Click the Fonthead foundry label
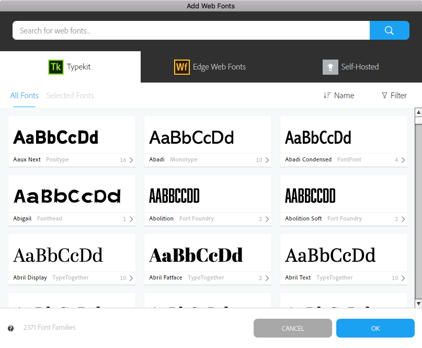 click(50, 218)
